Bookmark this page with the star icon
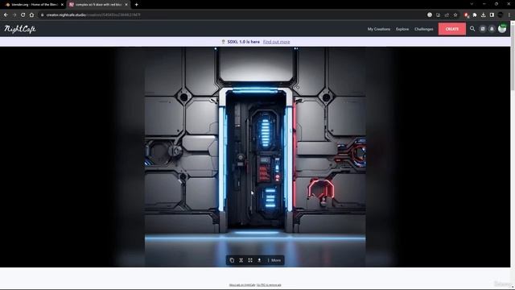This screenshot has height=290, width=515. tap(455, 14)
